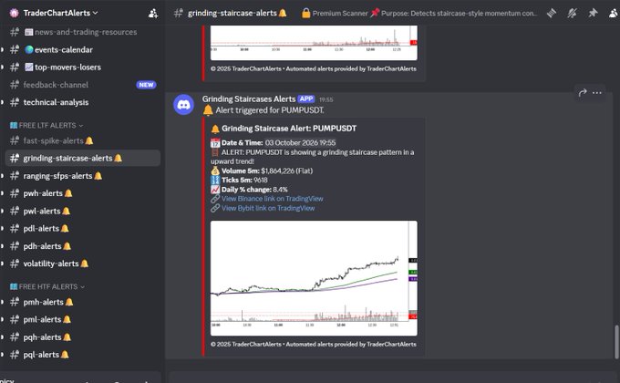This screenshot has width=620, height=383.
Task: Open the news-and-trading-resources channel
Action: 80,32
